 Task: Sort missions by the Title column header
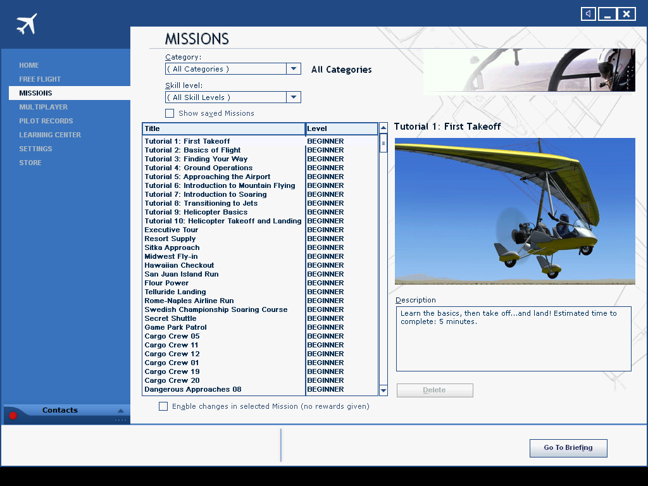(223, 129)
